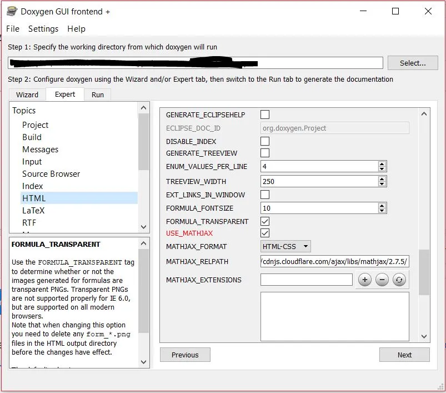Select Messages topic
The image size is (446, 393).
tap(40, 150)
